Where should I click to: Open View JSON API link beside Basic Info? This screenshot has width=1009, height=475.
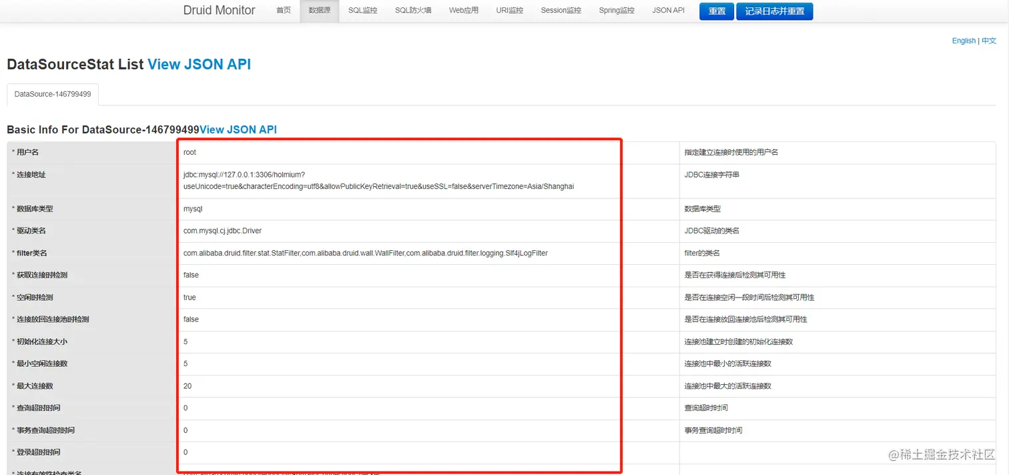[238, 129]
